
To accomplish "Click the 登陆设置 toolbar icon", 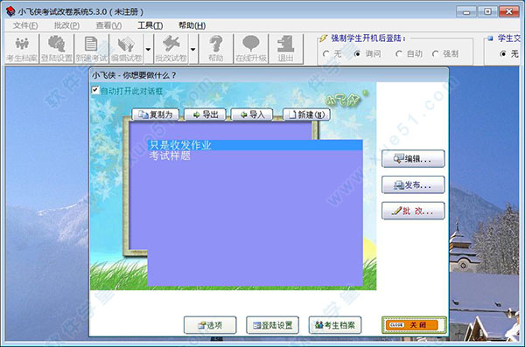I will tap(57, 49).
